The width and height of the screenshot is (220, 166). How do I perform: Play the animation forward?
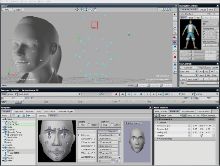coord(147,94)
